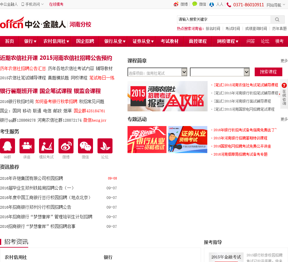This screenshot has width=288, height=262.
Task: Open the 选择项目 信用社笔试 combo box
Action: tap(157, 72)
